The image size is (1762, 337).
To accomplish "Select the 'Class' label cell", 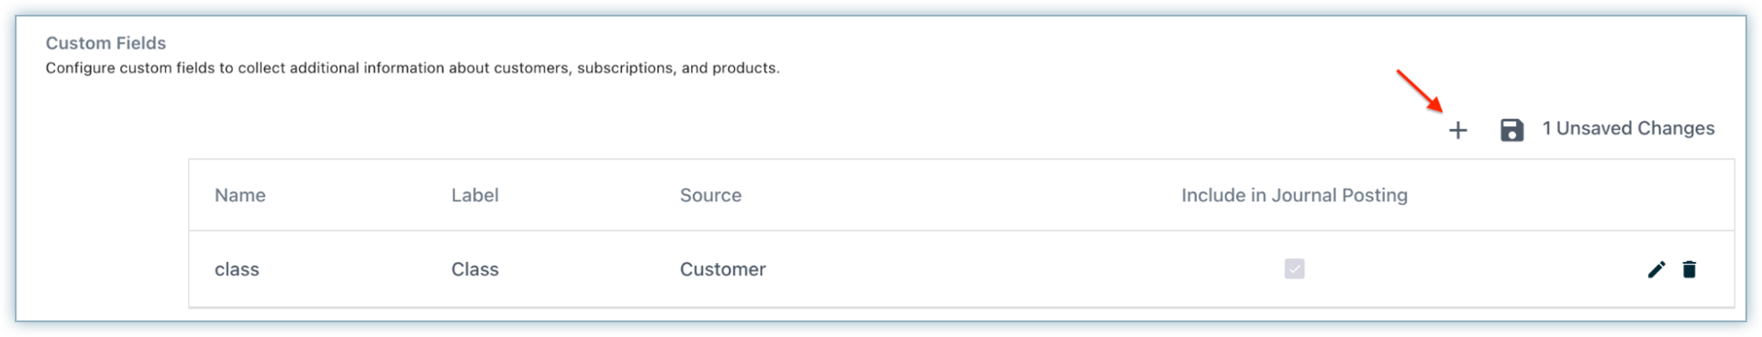I will tap(474, 269).
